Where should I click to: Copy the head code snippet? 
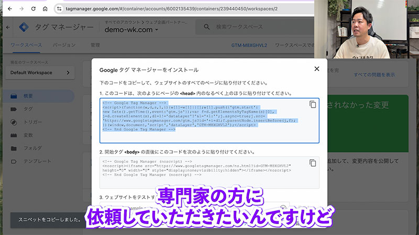coord(313,104)
